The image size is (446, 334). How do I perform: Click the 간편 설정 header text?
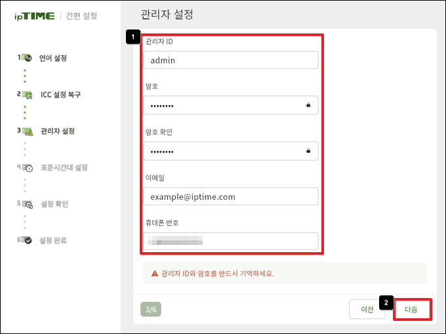pos(81,16)
